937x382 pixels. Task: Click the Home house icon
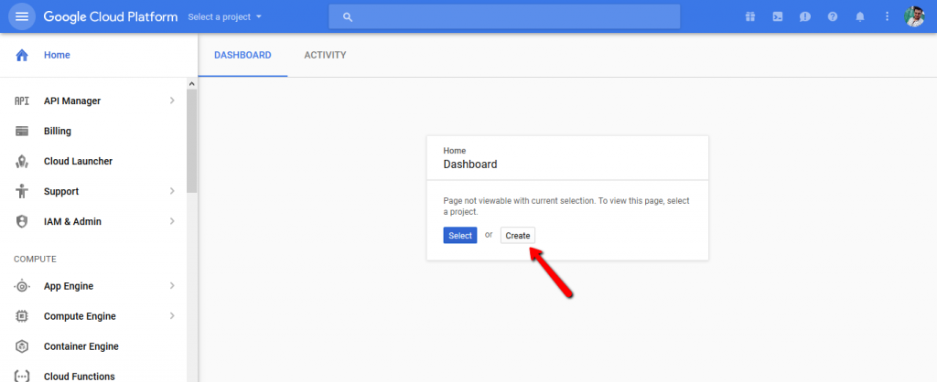tap(22, 55)
